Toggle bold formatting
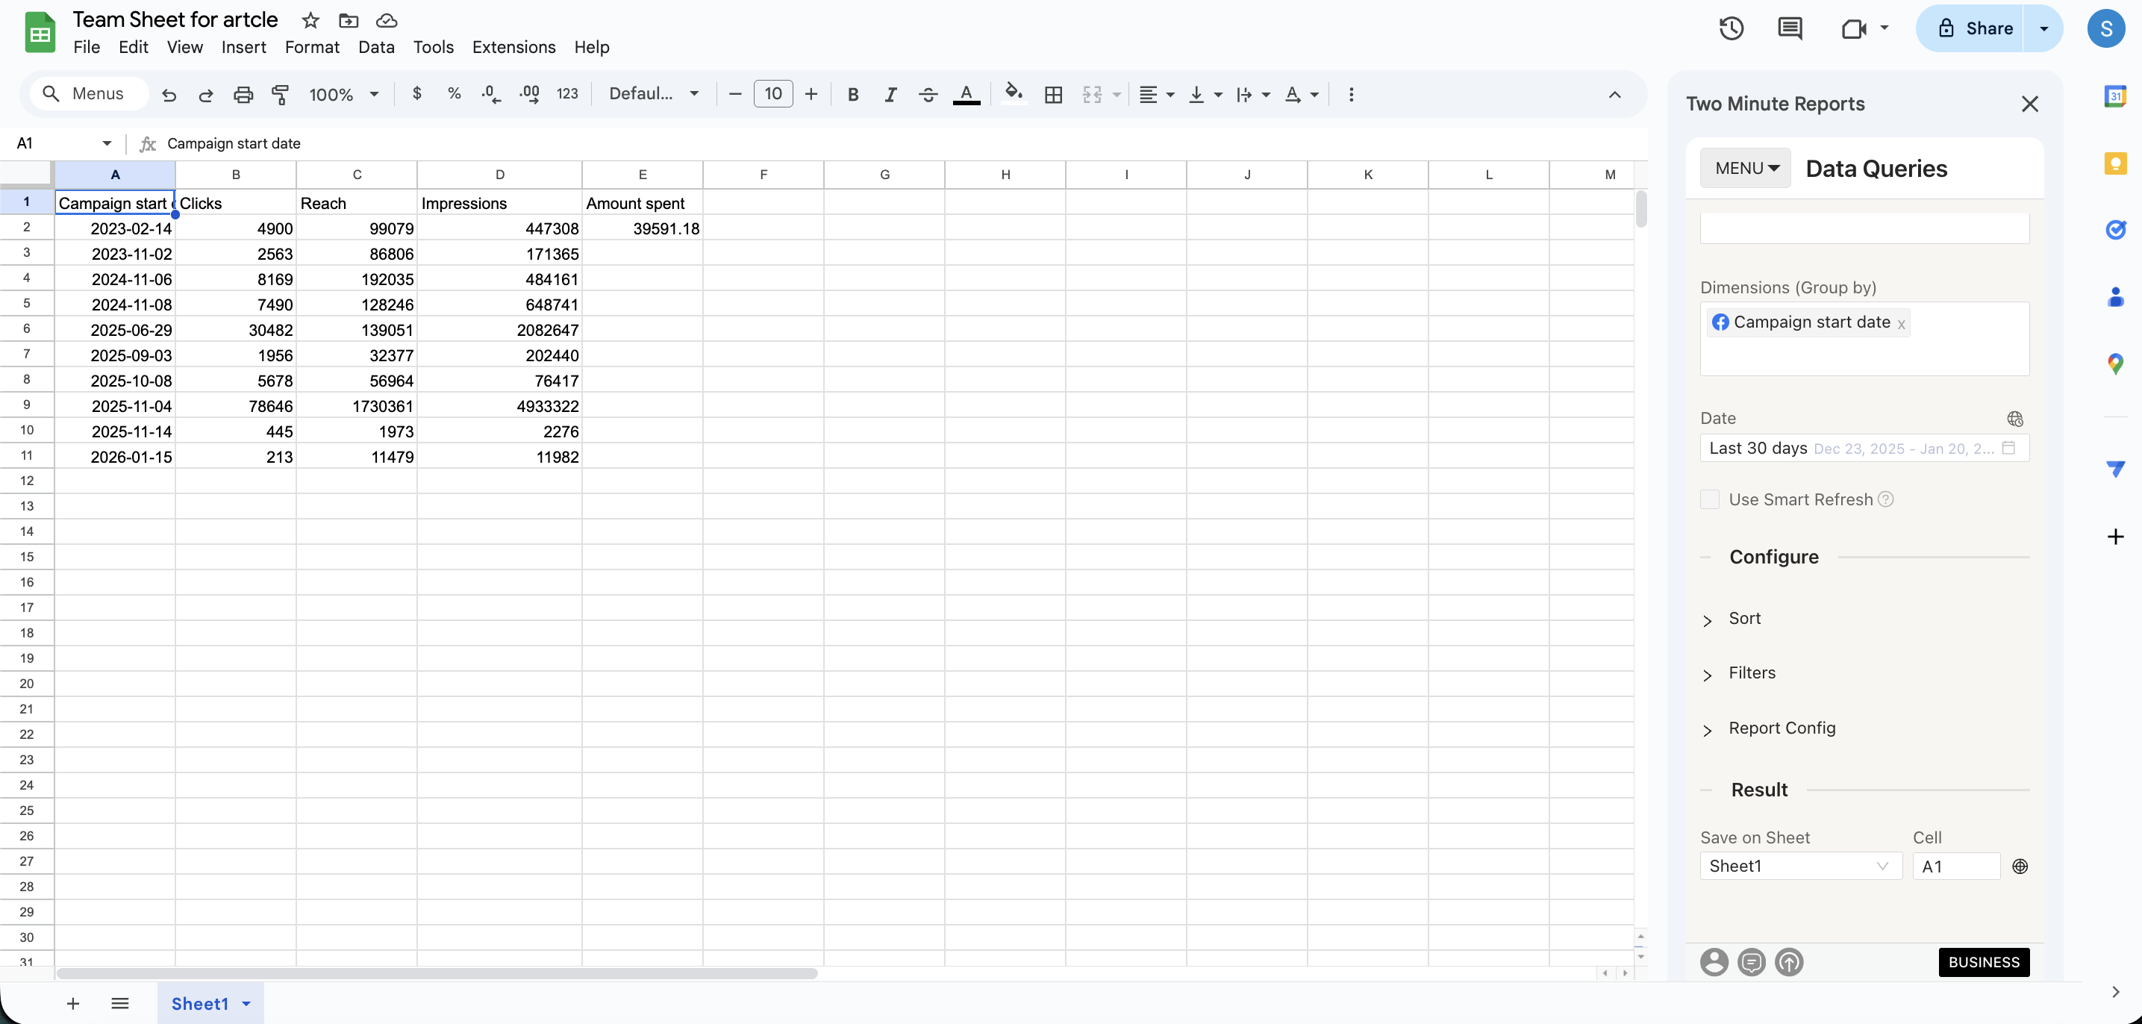Viewport: 2142px width, 1024px height. pyautogui.click(x=852, y=94)
